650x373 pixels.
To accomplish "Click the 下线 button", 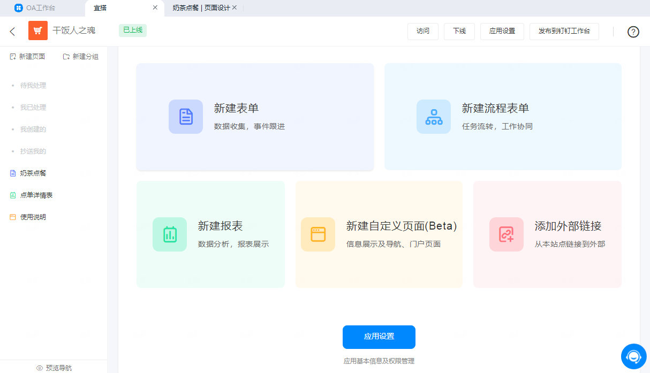I will (459, 31).
